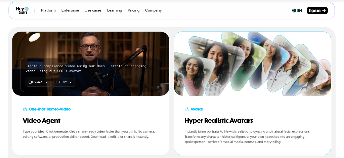This screenshot has height=158, width=344.
Task: Click the Sign in button
Action: [317, 10]
